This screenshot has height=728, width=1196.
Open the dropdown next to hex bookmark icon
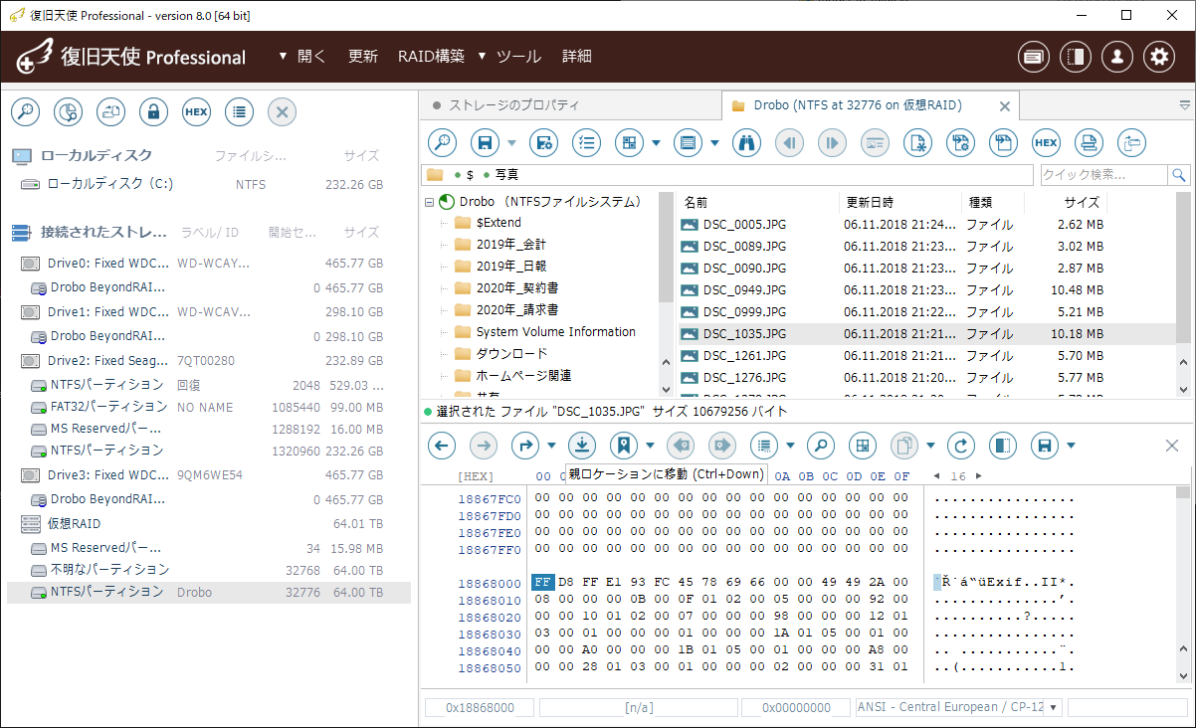point(651,445)
